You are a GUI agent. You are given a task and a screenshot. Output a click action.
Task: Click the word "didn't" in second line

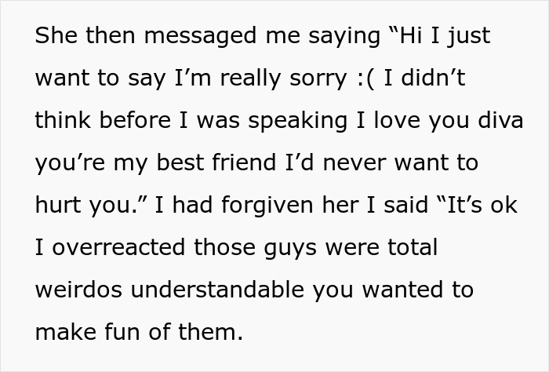[x=433, y=78]
